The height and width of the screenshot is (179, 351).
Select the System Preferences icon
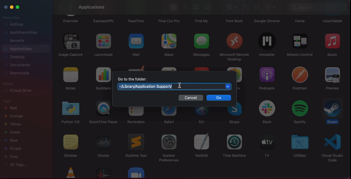(x=169, y=142)
